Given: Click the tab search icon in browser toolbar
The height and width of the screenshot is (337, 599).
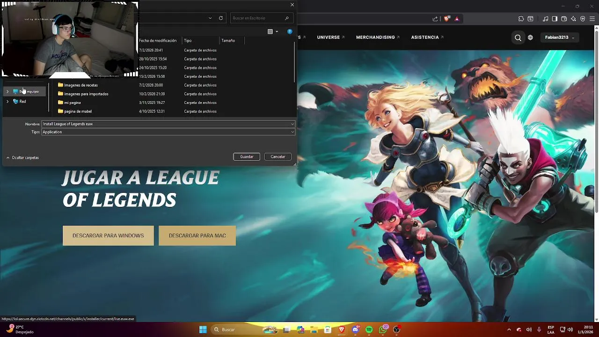Looking at the screenshot, I should pos(530,19).
